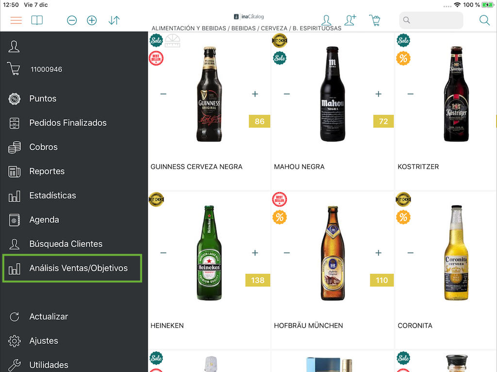Click Heineken stock badge 138
The height and width of the screenshot is (372, 497).
258,280
